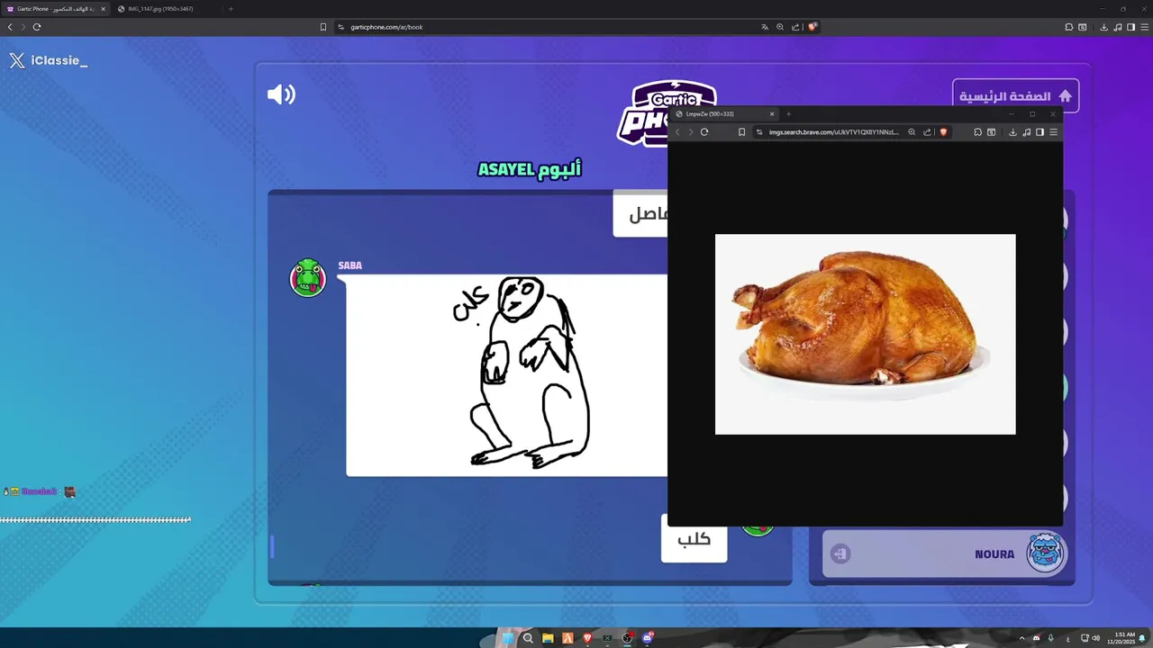The image size is (1153, 648).
Task: Open the popup window hamburger menu
Action: pyautogui.click(x=1053, y=132)
